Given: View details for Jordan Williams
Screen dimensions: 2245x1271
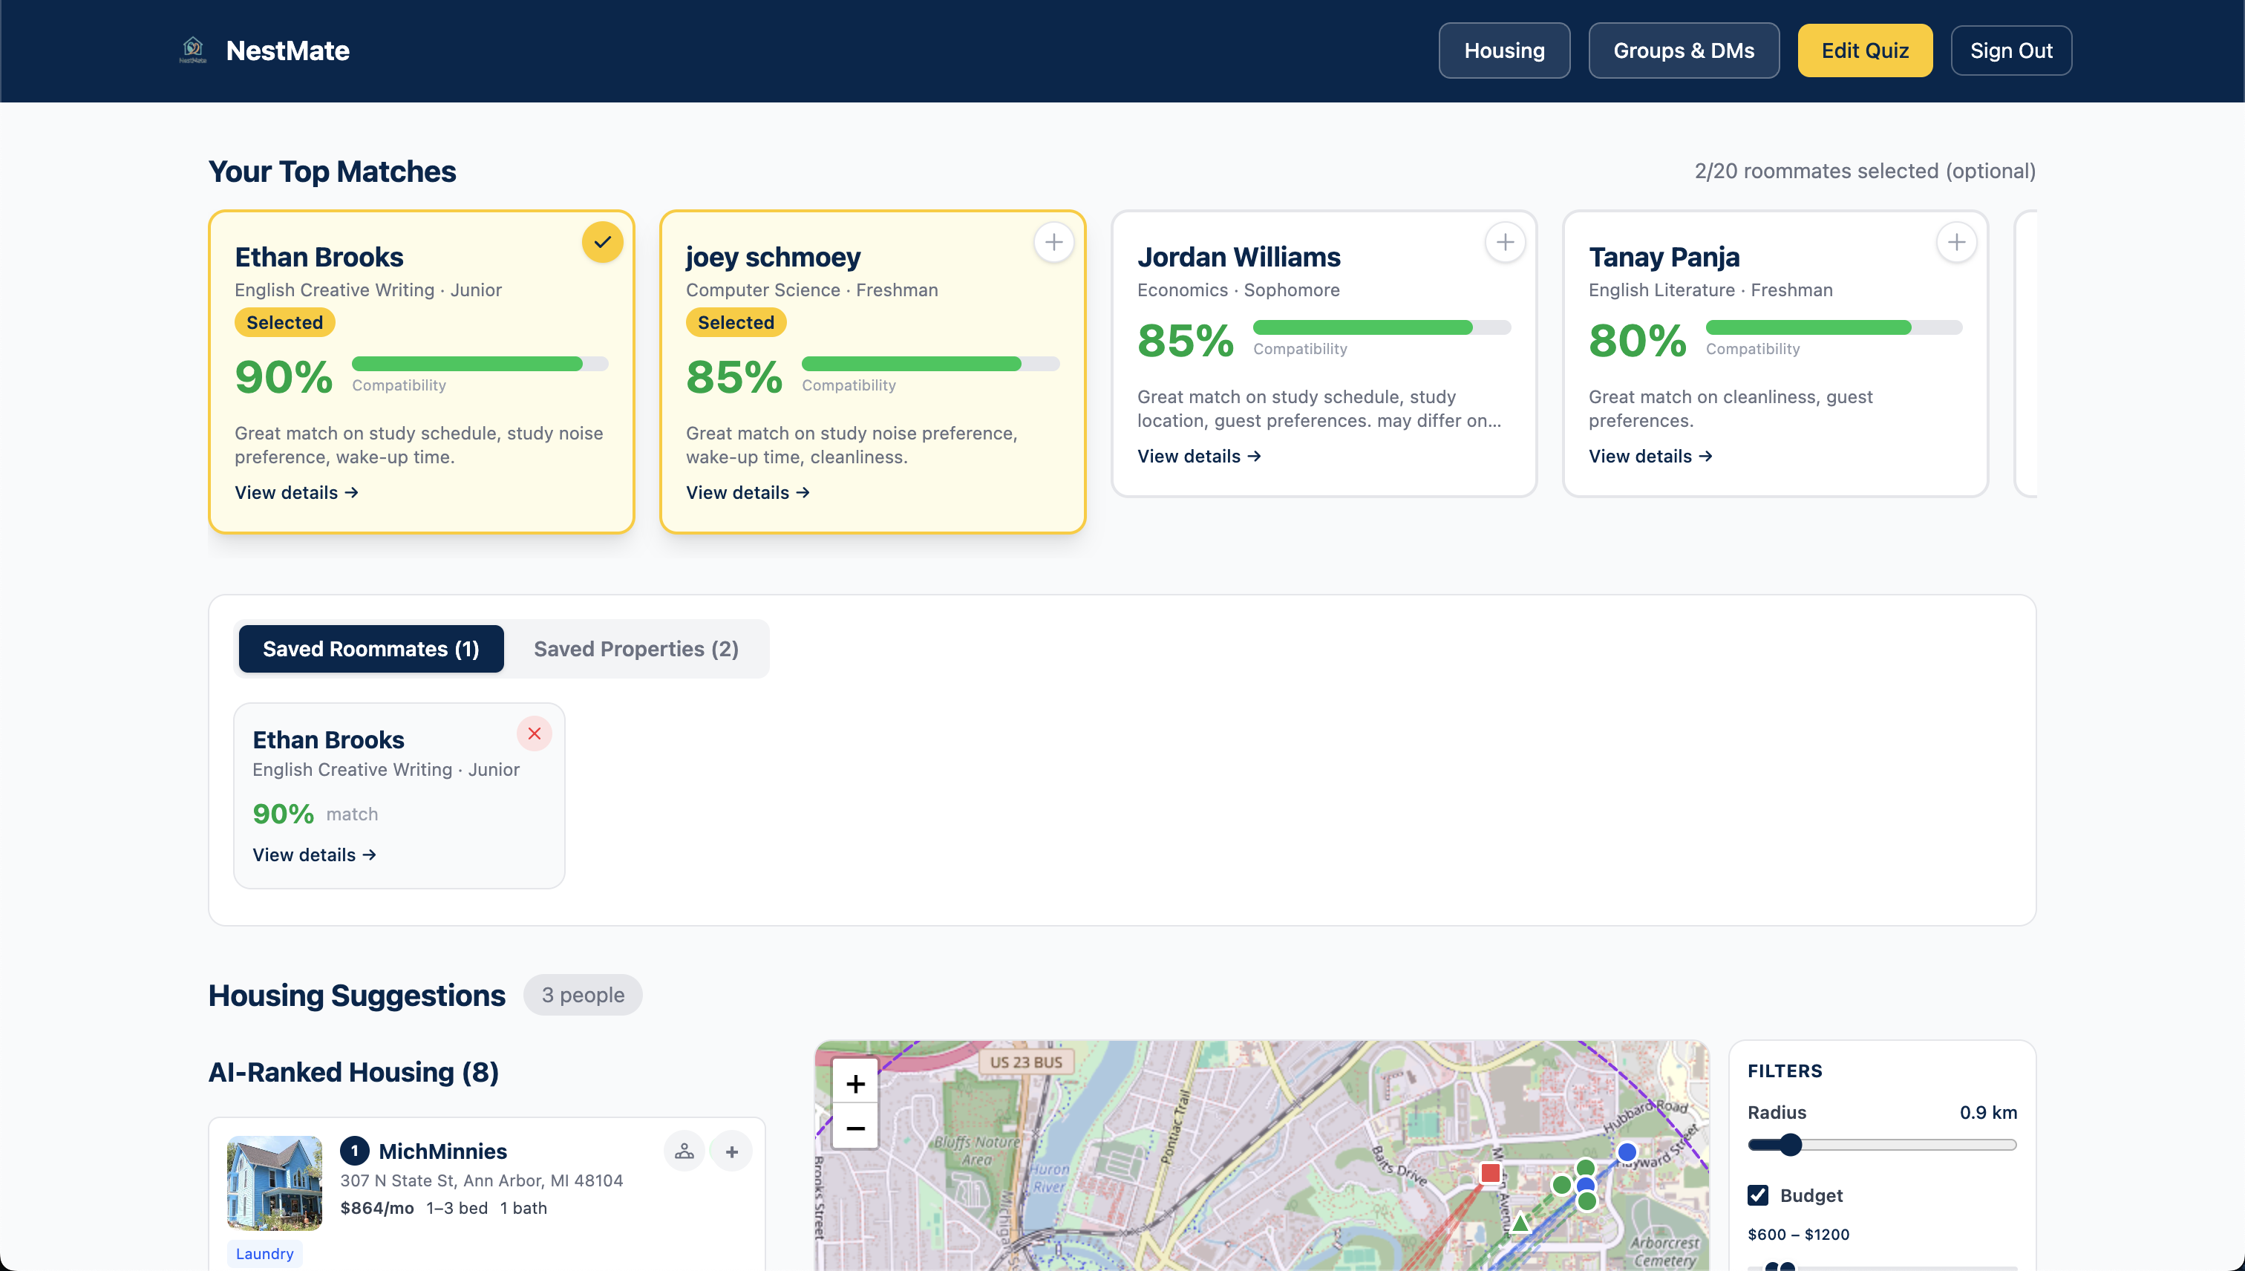Looking at the screenshot, I should (x=1198, y=456).
